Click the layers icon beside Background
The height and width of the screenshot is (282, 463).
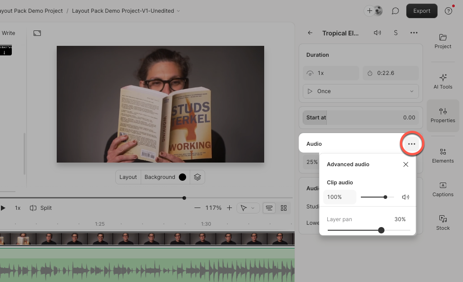197,177
